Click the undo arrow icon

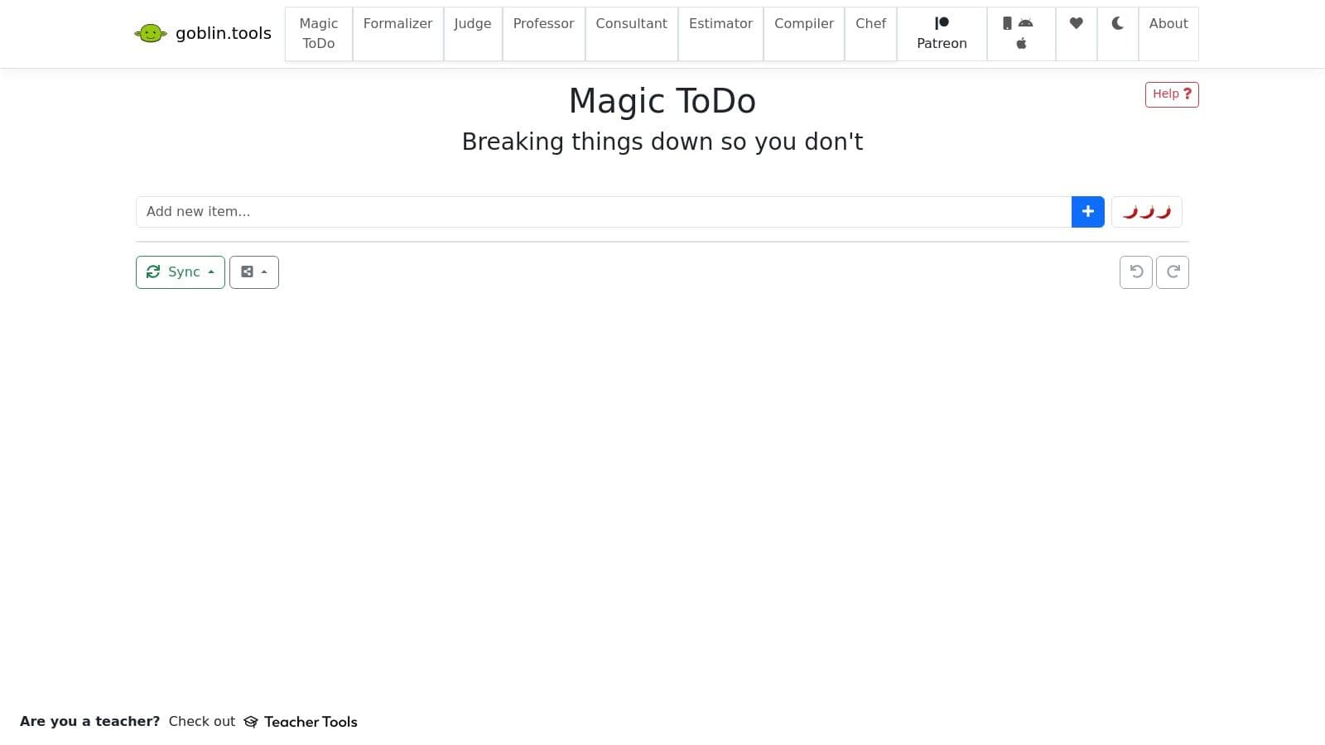pyautogui.click(x=1135, y=272)
